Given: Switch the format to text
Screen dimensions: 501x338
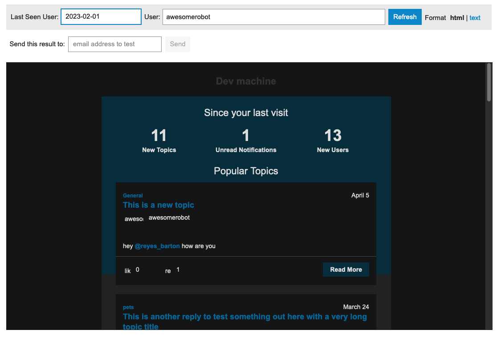Looking at the screenshot, I should 475,17.
